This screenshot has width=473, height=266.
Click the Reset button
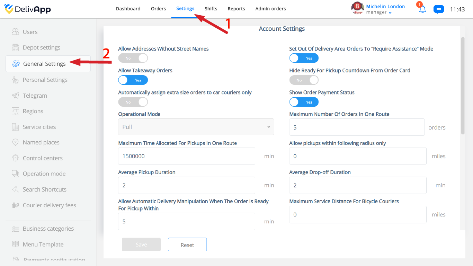(x=187, y=245)
